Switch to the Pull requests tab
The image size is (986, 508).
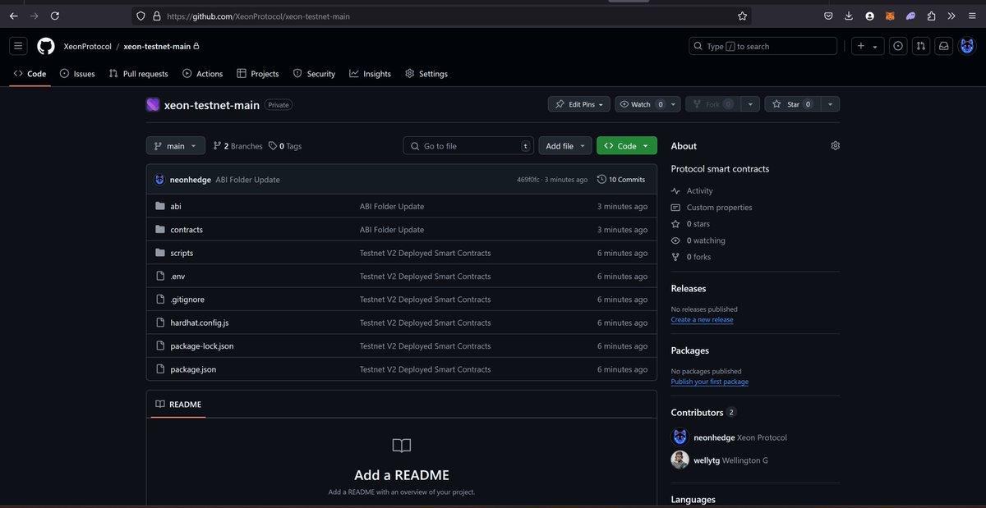point(138,74)
